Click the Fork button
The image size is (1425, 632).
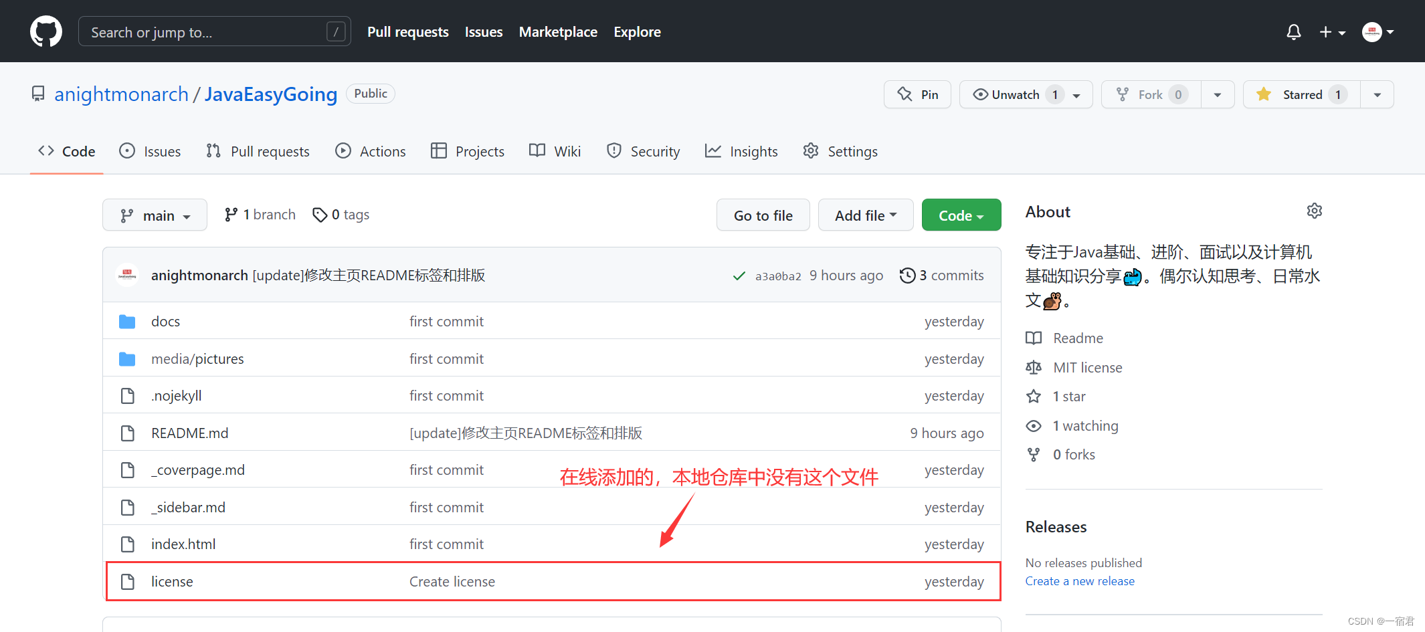pyautogui.click(x=1151, y=94)
